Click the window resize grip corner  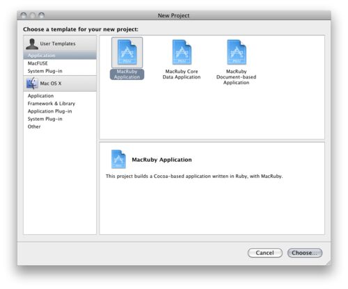point(329,263)
